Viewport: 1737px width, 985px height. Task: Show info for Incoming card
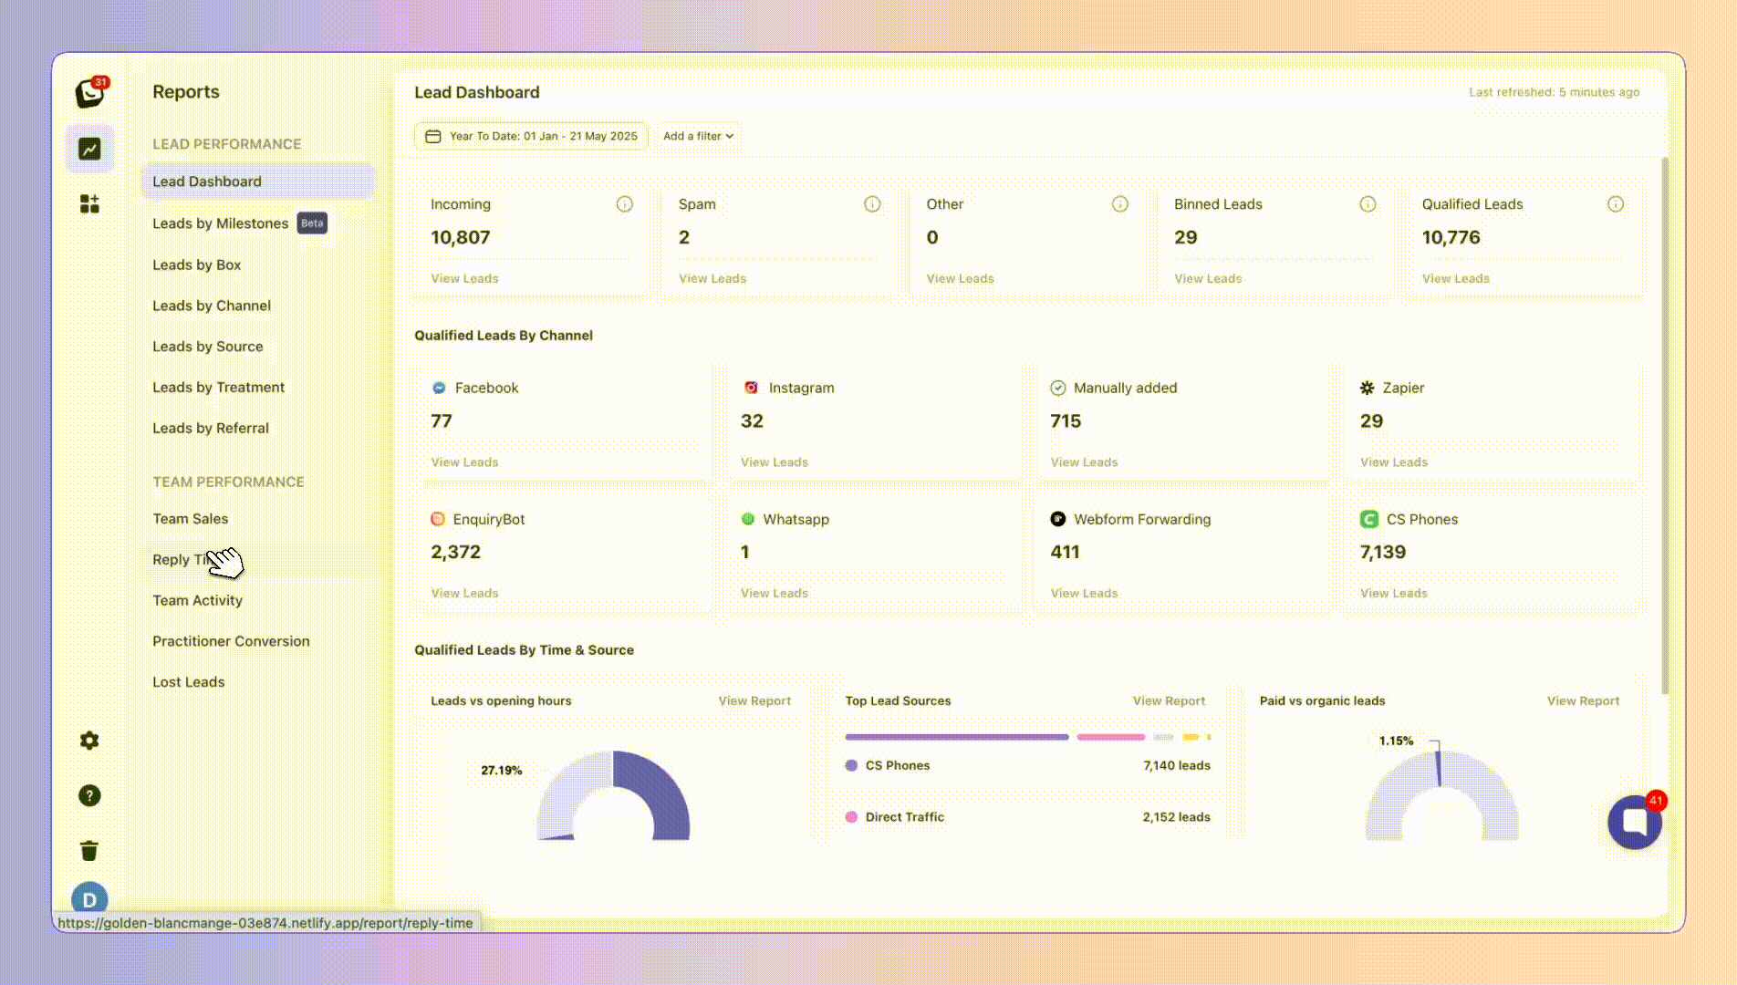click(624, 204)
